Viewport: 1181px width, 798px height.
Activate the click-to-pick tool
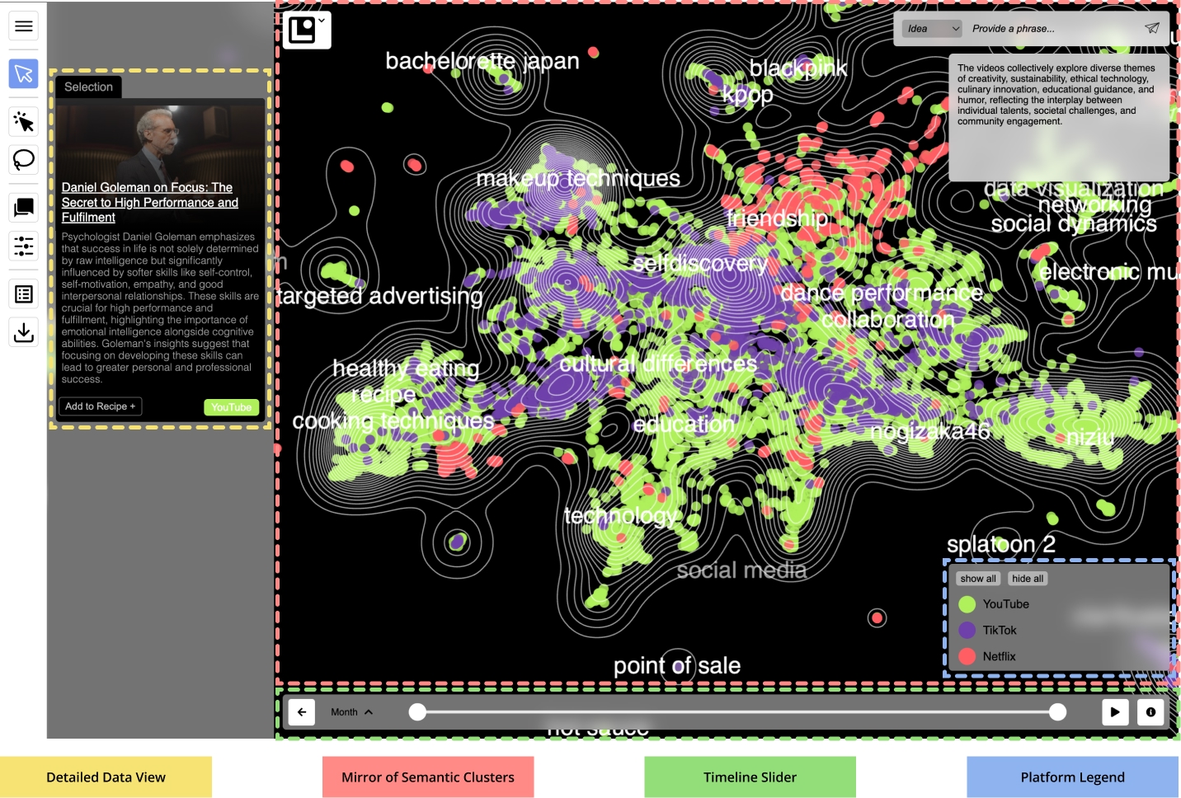pyautogui.click(x=23, y=120)
